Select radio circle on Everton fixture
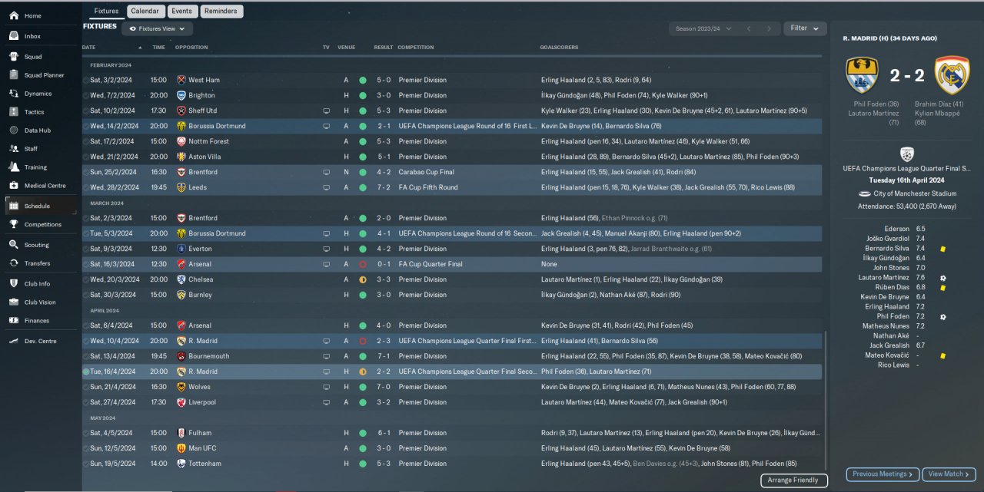984x492 pixels. [85, 249]
